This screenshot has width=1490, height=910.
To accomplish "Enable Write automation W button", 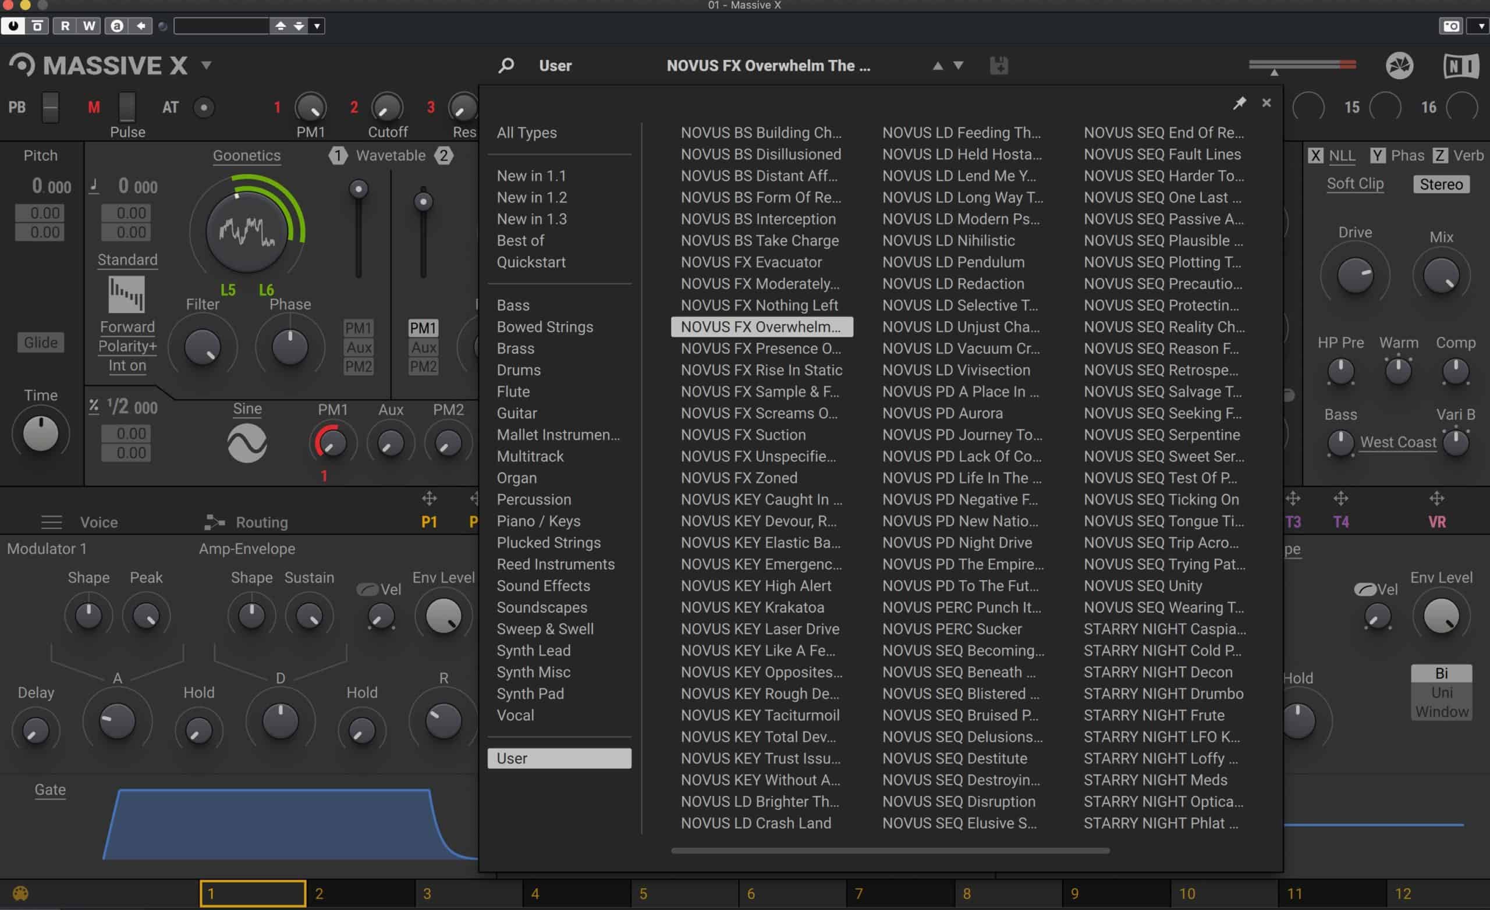I will pos(89,26).
